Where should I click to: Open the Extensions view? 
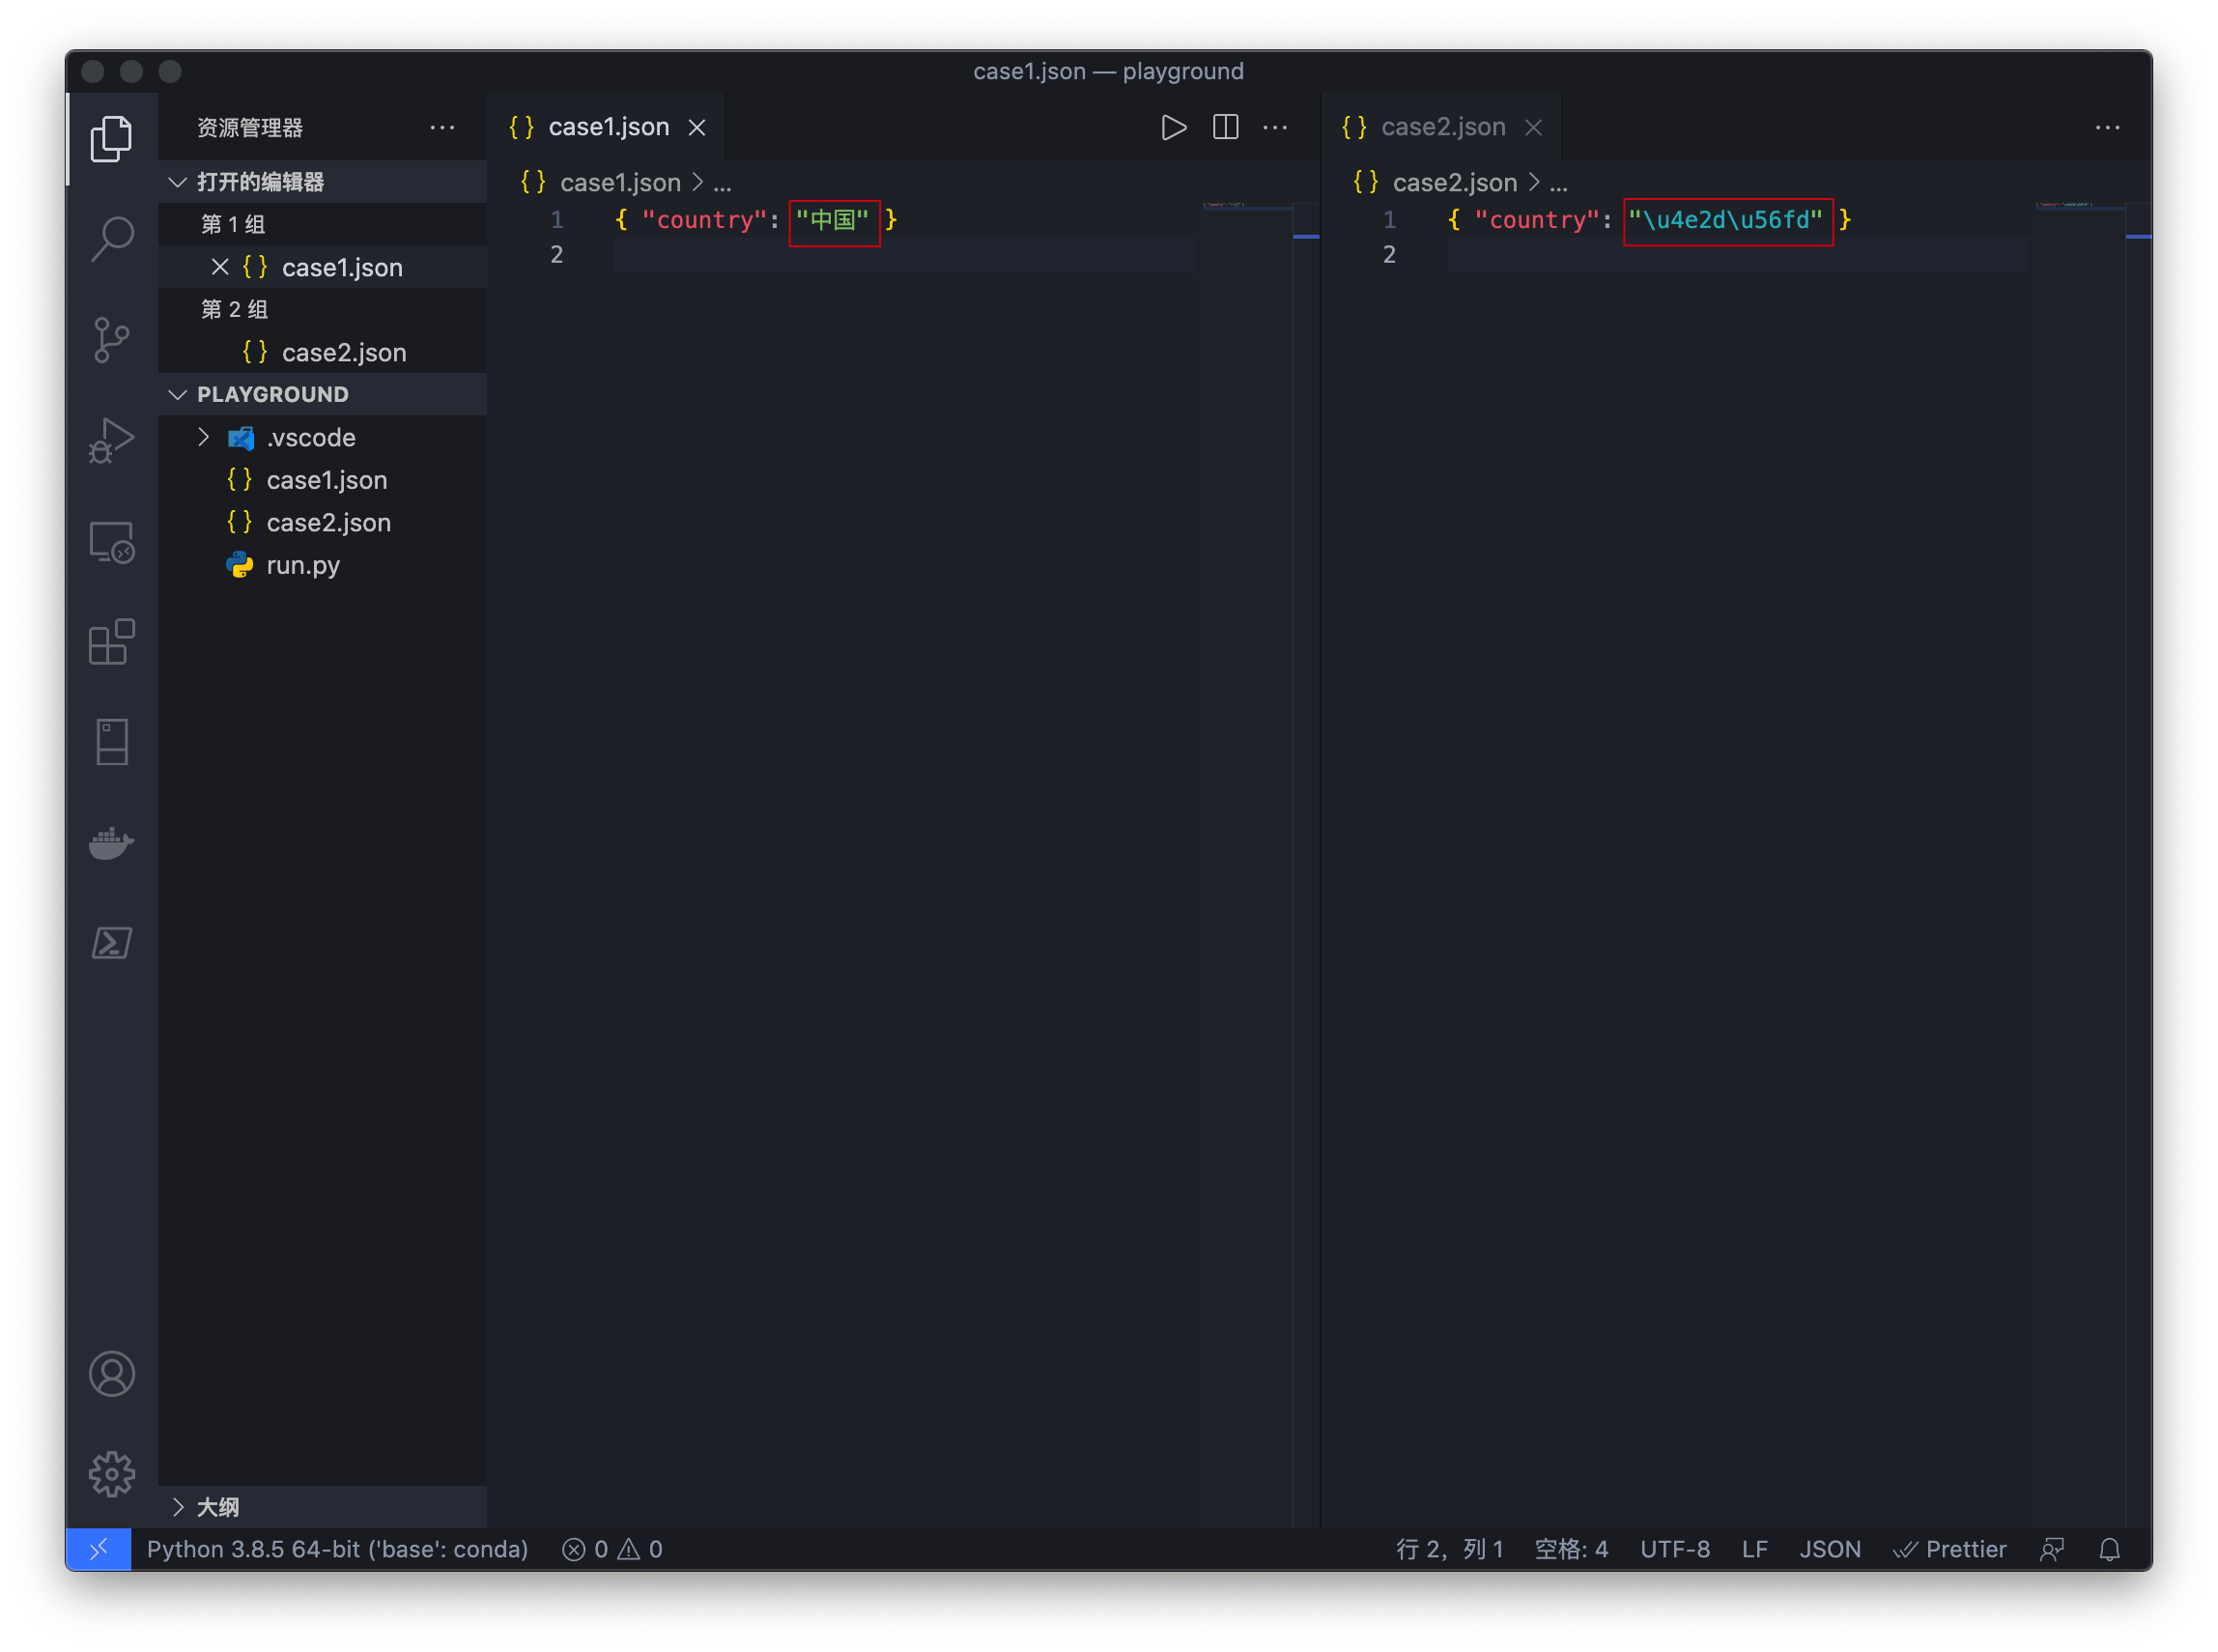tap(111, 642)
